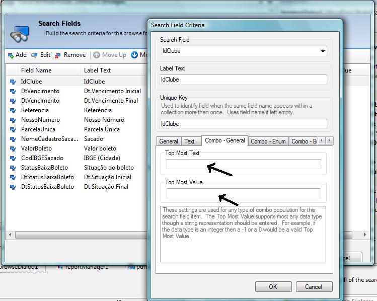
Task: Click the binoculars Search Fields icon
Action: click(x=20, y=33)
